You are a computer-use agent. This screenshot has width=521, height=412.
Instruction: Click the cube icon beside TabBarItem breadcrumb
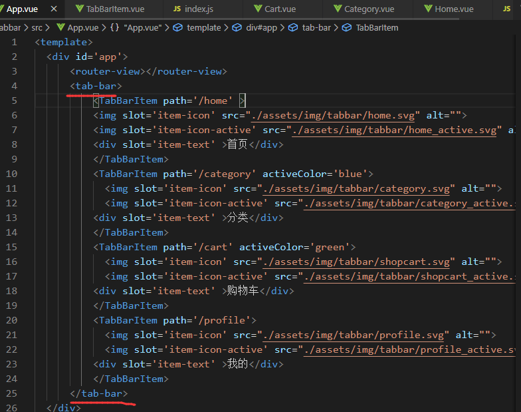pos(346,28)
